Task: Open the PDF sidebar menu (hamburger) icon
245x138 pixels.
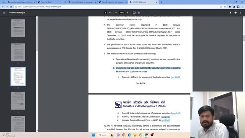Action: click(4, 13)
